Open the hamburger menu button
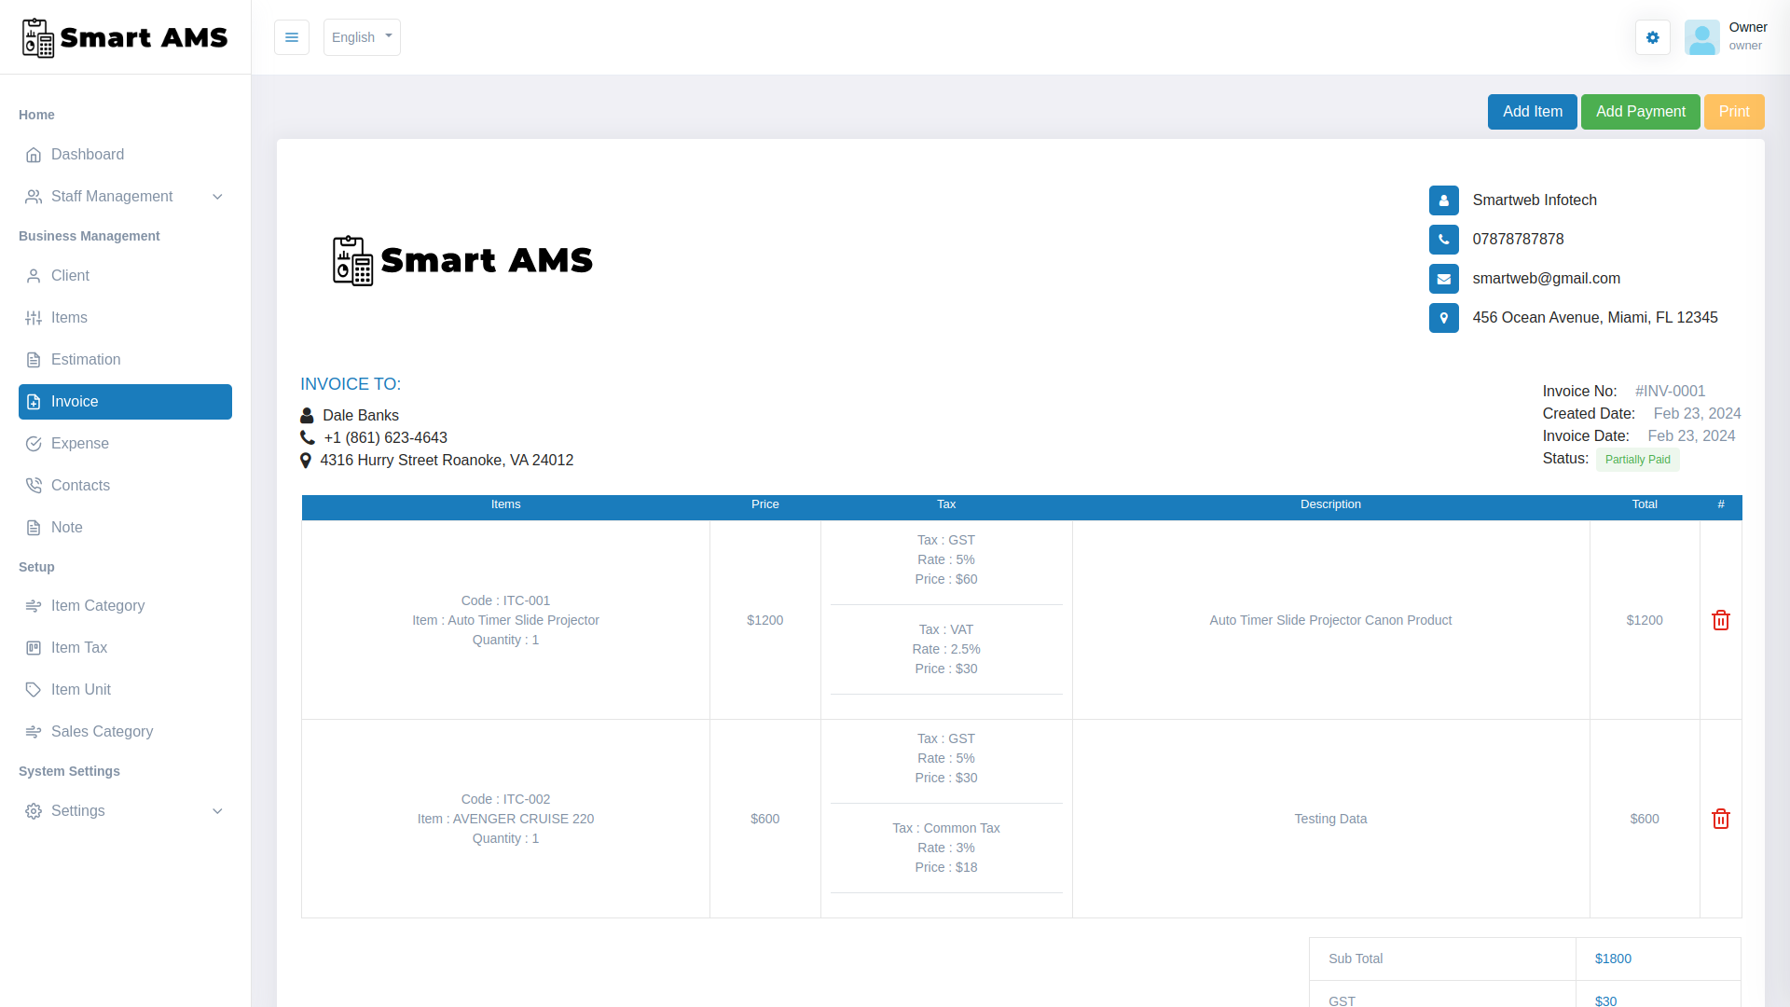The height and width of the screenshot is (1007, 1790). click(x=291, y=37)
